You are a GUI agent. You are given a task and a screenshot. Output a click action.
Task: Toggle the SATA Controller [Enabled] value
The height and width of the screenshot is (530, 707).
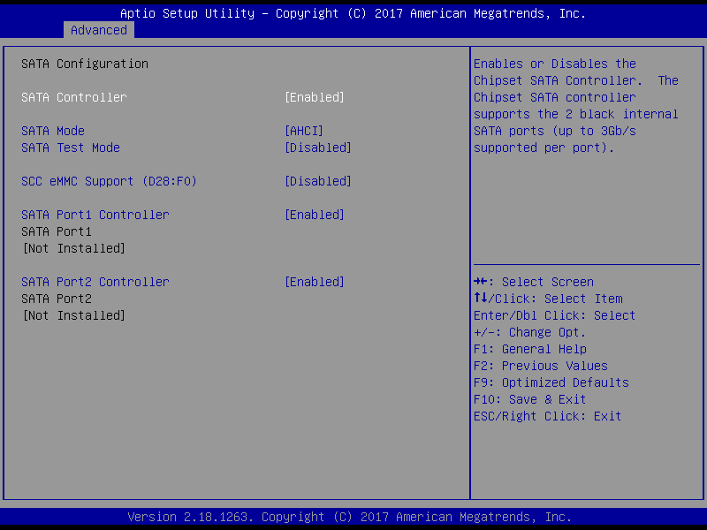point(314,97)
